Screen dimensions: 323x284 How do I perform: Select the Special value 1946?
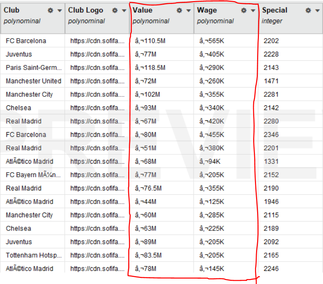271,201
